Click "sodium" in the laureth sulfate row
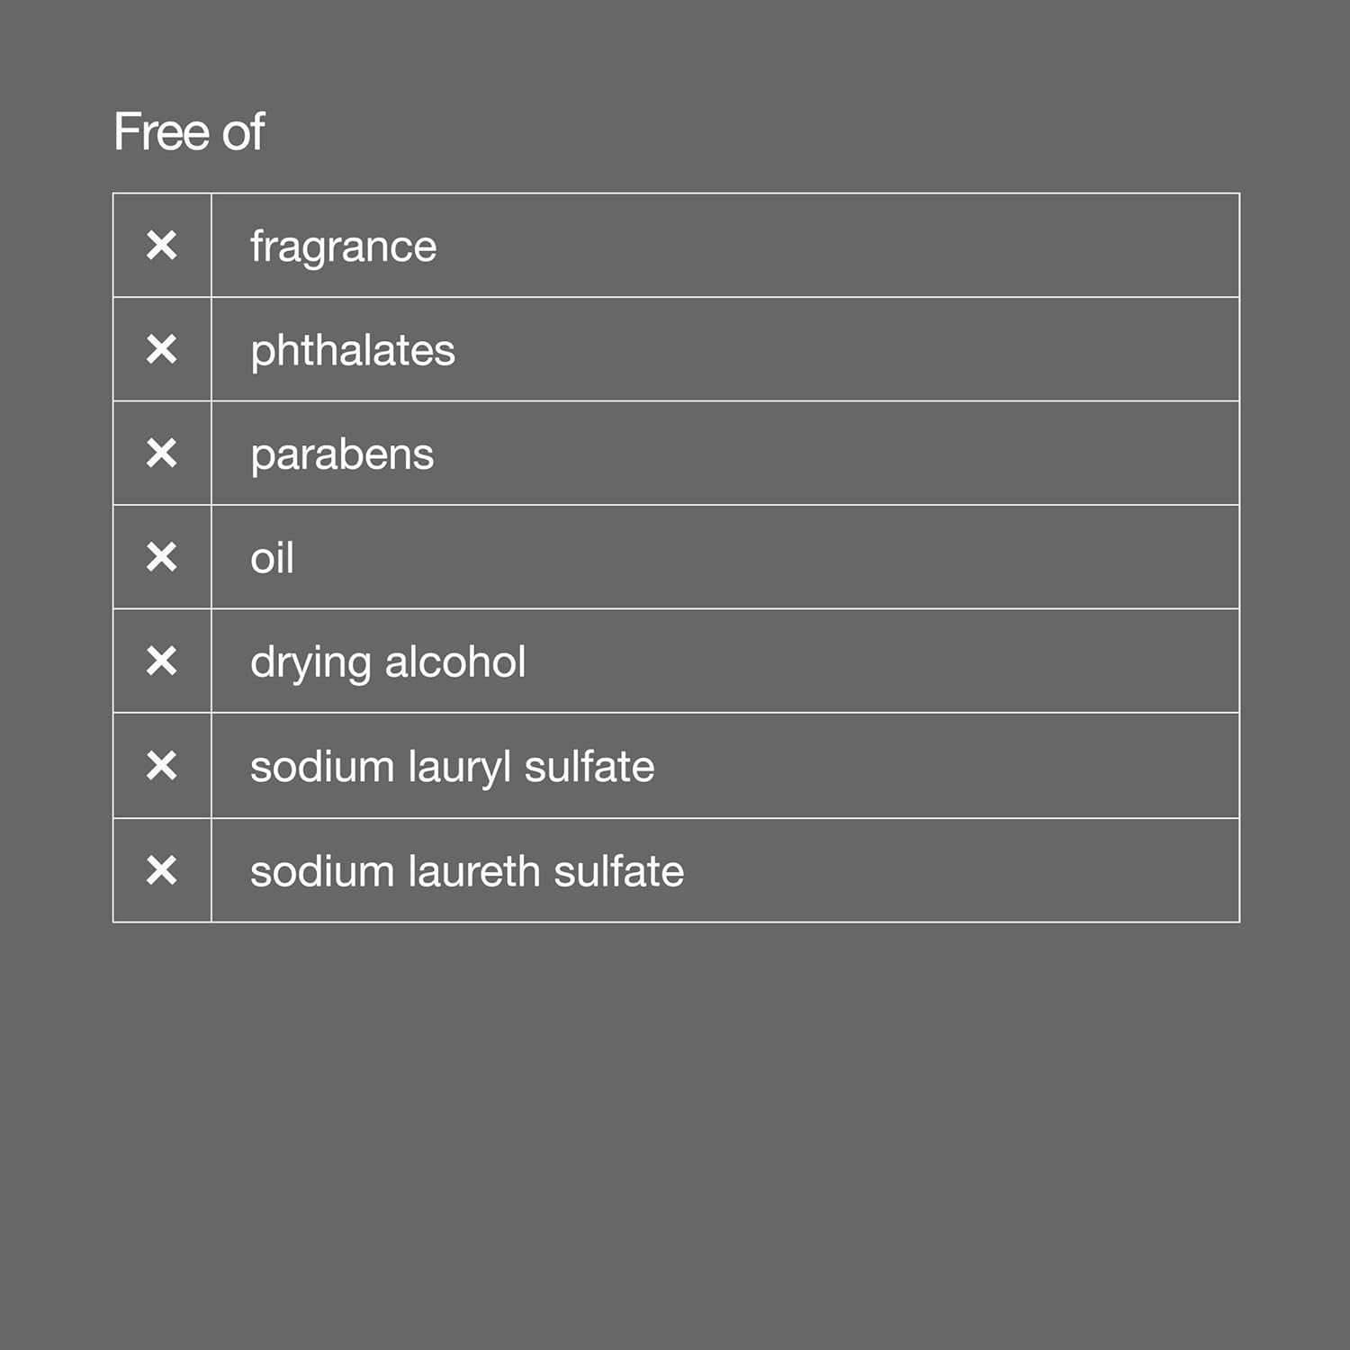1350x1350 pixels. 321,871
